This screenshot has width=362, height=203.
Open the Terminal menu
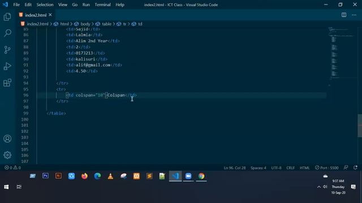click(x=102, y=5)
